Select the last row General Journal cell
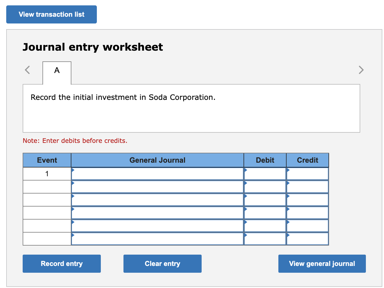The image size is (384, 288). 157,239
